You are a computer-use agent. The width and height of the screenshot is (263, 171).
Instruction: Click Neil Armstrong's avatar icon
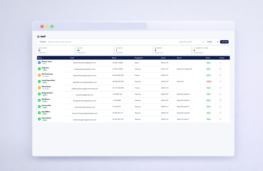[39, 75]
